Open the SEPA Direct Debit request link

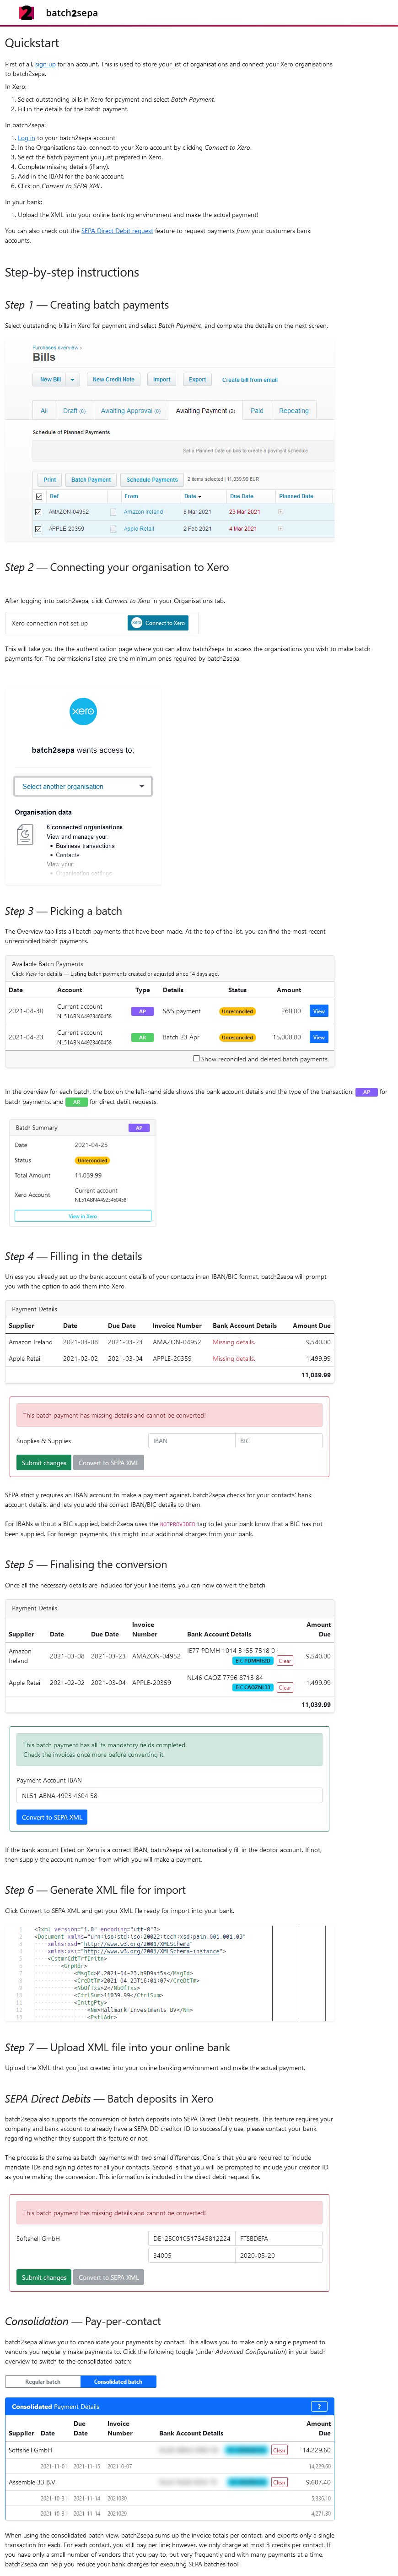[x=117, y=231]
